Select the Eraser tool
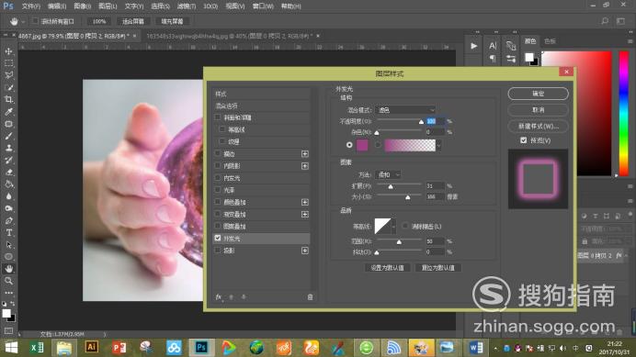 coord(8,173)
